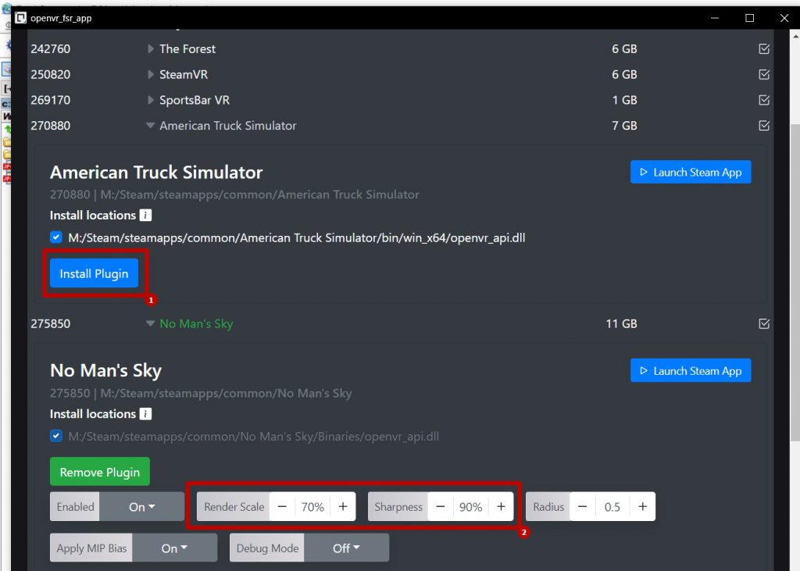
Task: Click the vertical scrollbar thumb
Action: [795, 284]
